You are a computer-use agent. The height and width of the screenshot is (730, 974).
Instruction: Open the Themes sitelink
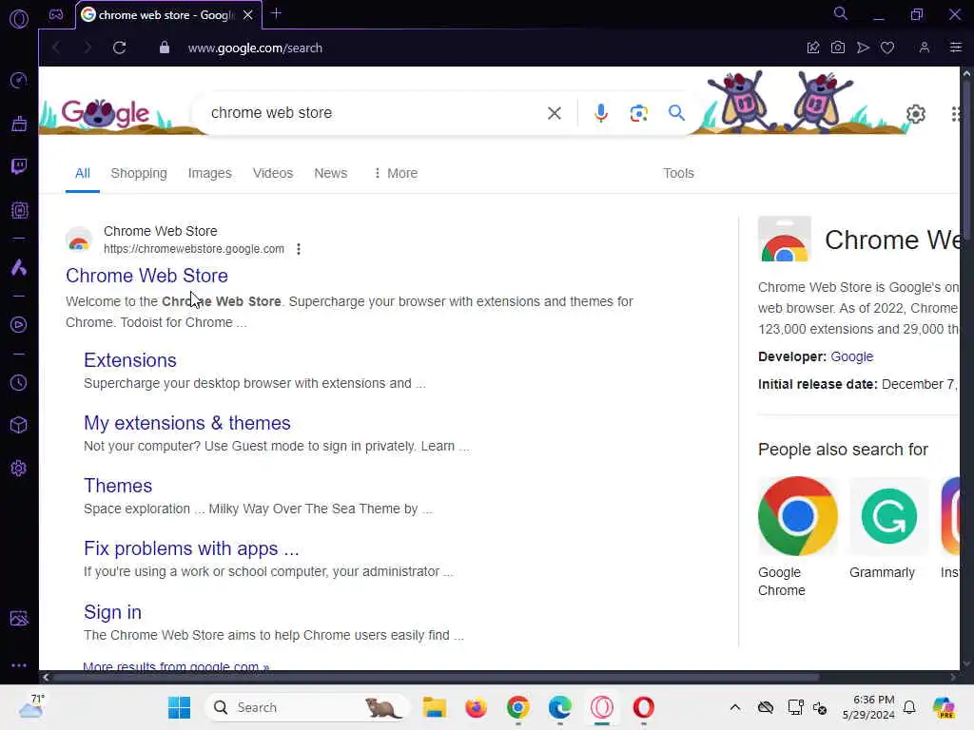point(117,486)
